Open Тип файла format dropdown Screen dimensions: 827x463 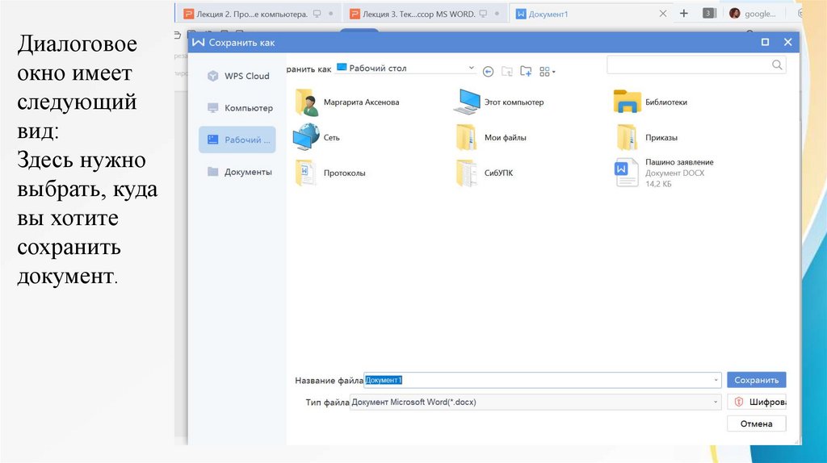tap(535, 402)
